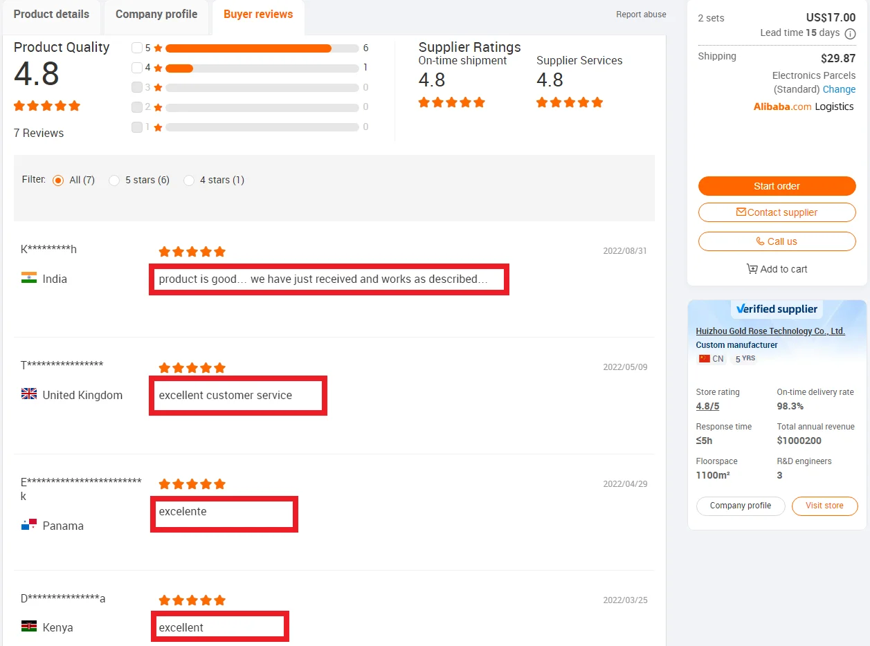Screen dimensions: 870x646
Task: Click the star rating of the Panama review
Action: 192,484
